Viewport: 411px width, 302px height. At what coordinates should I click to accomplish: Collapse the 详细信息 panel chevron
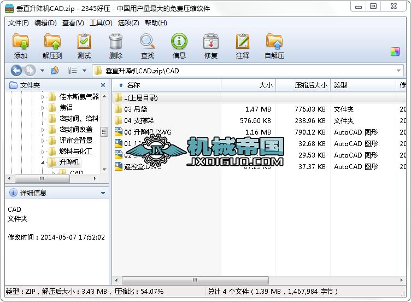tap(103, 193)
